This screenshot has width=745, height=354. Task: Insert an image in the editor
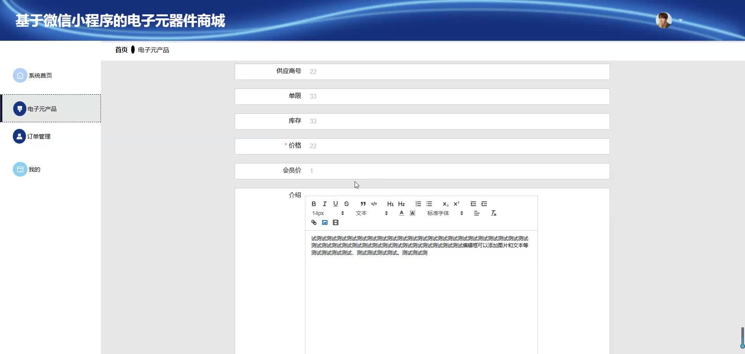coord(325,222)
